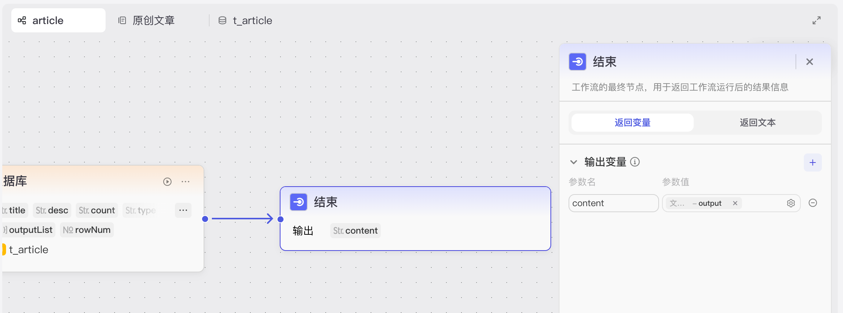The height and width of the screenshot is (313, 843).
Task: Open the database node options menu
Action: [185, 182]
